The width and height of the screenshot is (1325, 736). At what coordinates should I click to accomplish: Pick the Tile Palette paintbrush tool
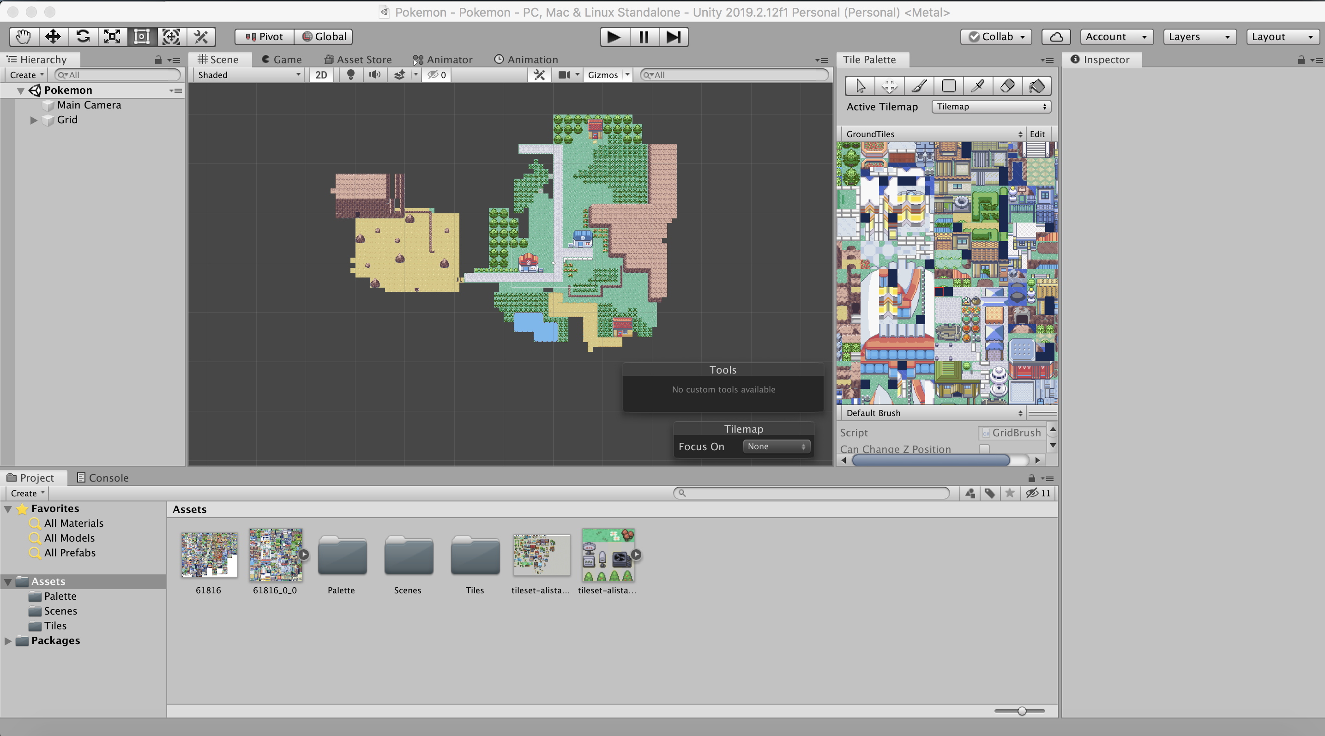coord(919,86)
